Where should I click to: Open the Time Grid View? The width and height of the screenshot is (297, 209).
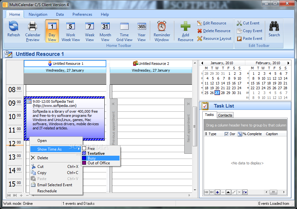(x=124, y=31)
